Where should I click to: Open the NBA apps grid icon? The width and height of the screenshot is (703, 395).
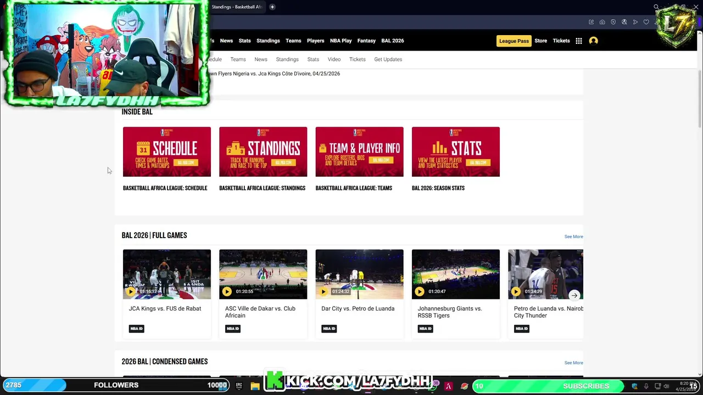[578, 41]
